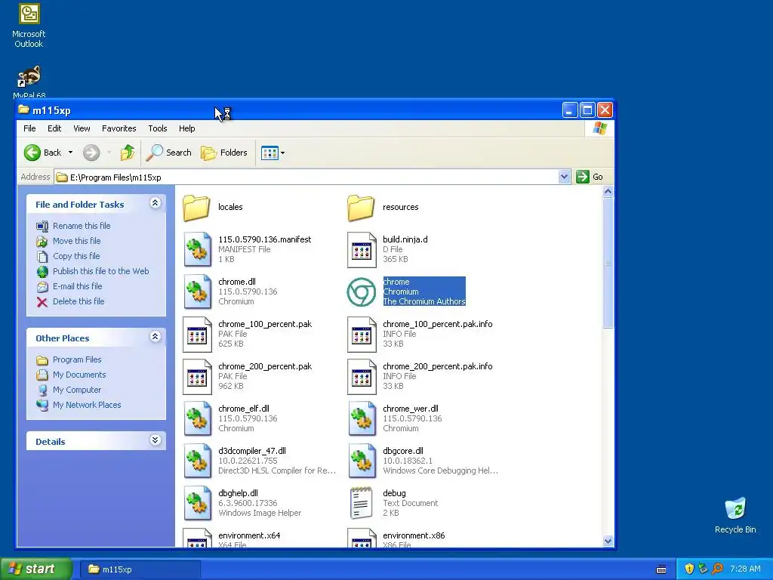Select the debug text document icon
Screen dimensions: 773x580
point(361,504)
